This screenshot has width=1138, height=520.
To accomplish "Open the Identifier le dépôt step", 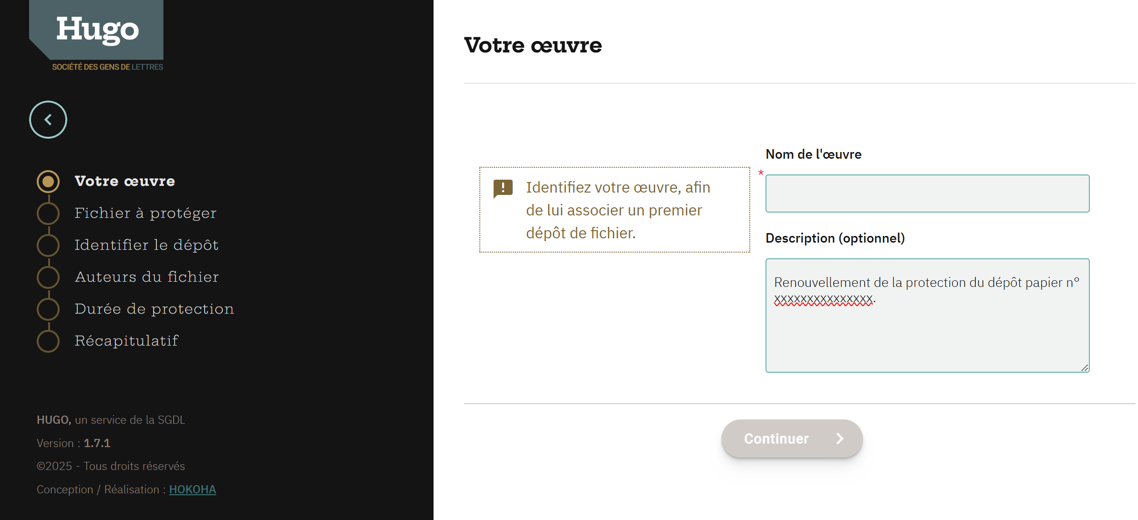I will tap(146, 245).
